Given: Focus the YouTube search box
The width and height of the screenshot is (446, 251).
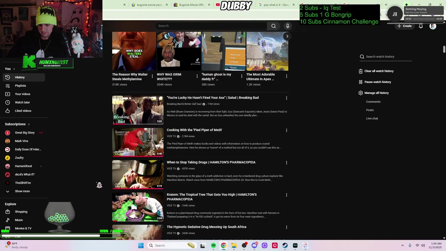Looking at the screenshot, I should [x=211, y=26].
